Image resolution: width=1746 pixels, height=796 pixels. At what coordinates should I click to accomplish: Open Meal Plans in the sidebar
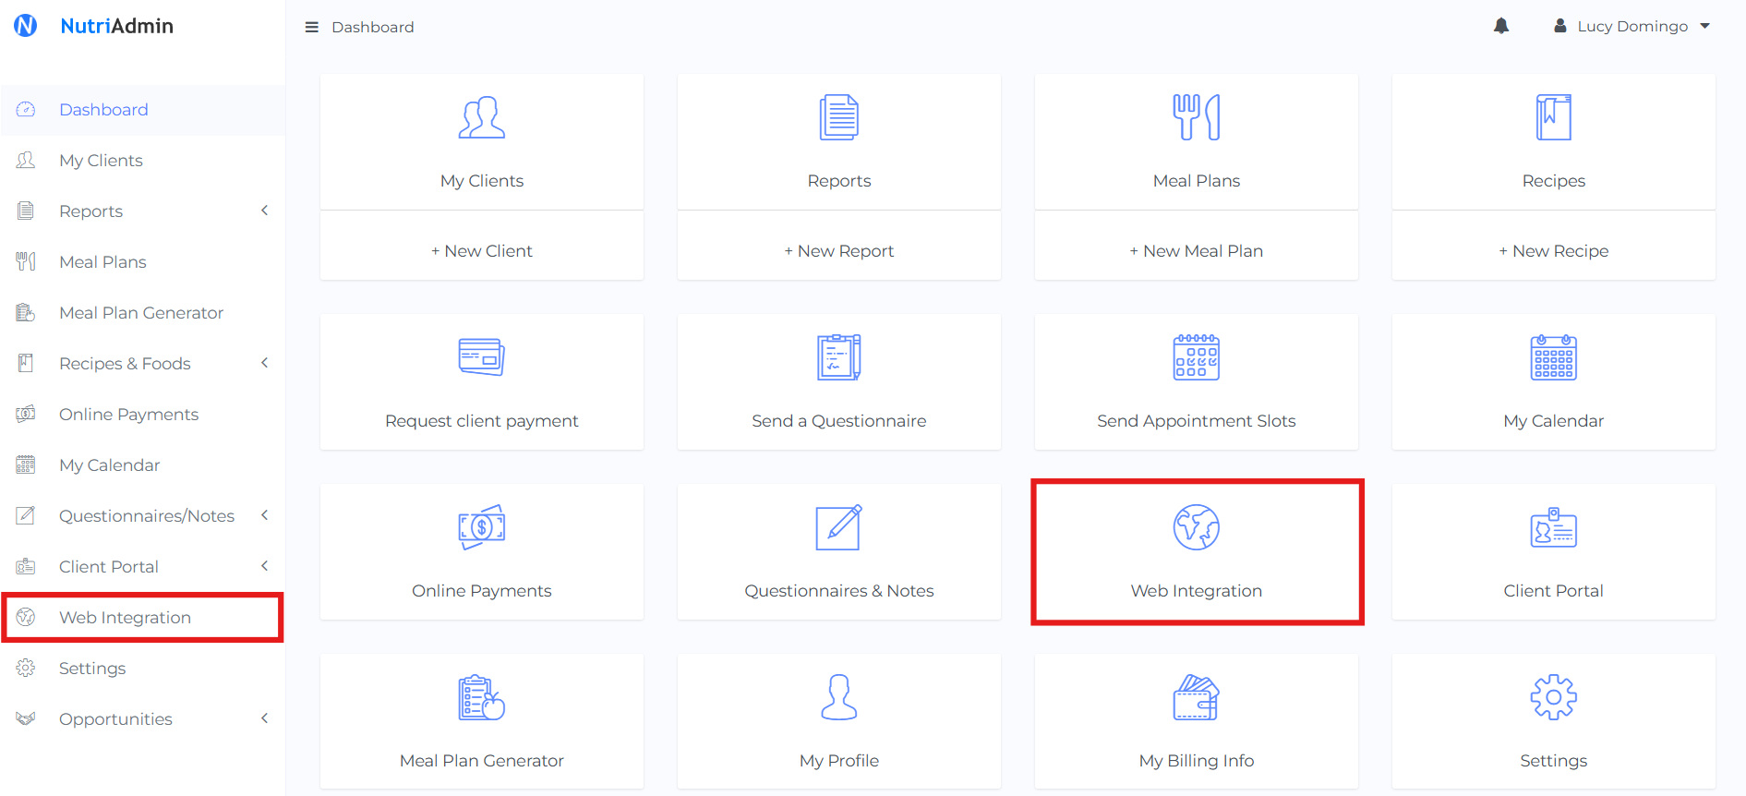point(143,262)
